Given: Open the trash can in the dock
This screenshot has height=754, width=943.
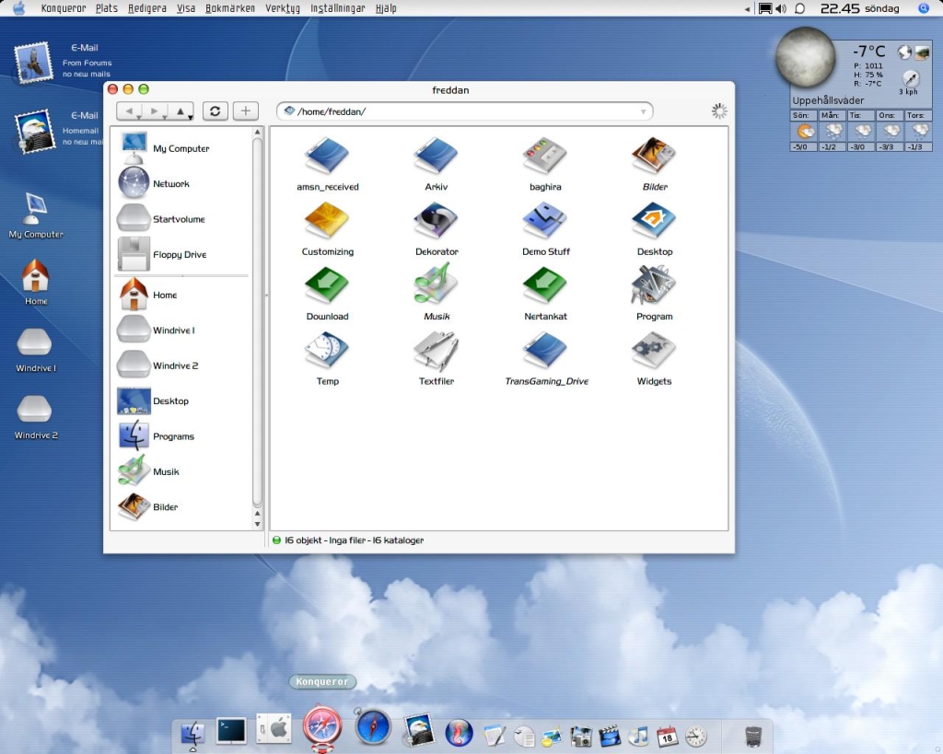Looking at the screenshot, I should [x=753, y=736].
